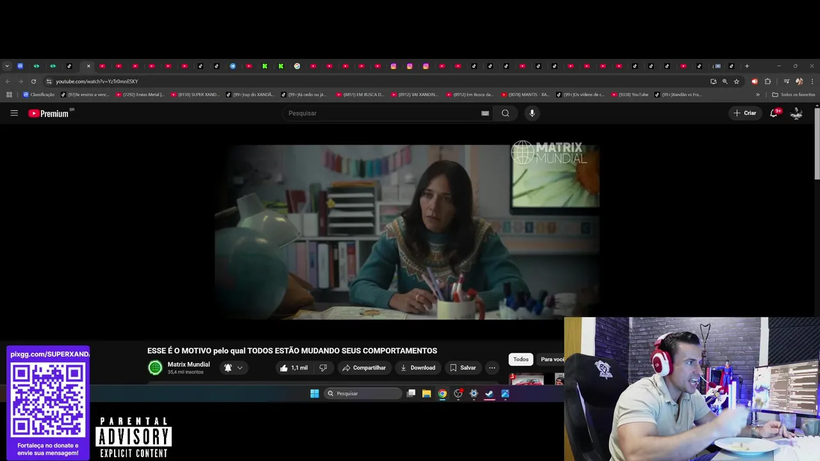Open the Steam taskbar icon
Viewport: 820px width, 461px height.
pyautogui.click(x=489, y=394)
